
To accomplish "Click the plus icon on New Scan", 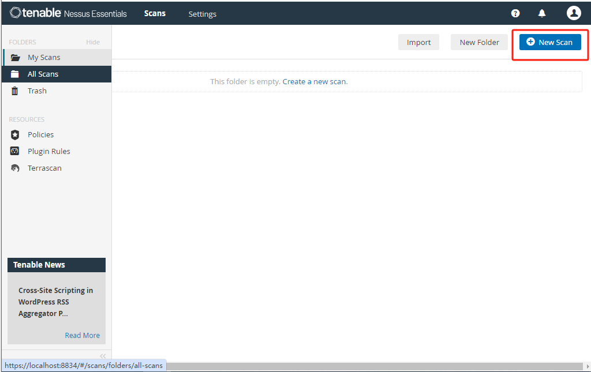I will coord(530,42).
